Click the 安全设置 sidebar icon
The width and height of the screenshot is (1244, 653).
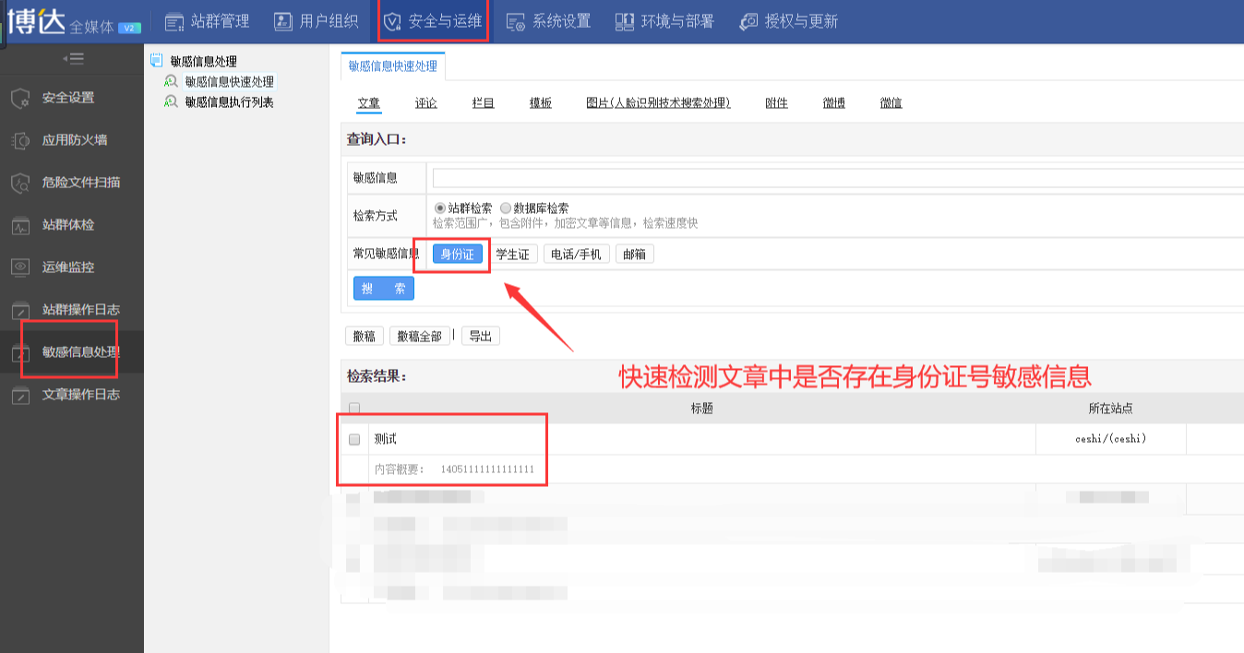[x=20, y=98]
